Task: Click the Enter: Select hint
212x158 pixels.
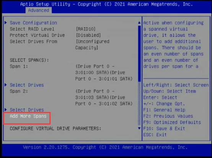Action: (x=160, y=98)
